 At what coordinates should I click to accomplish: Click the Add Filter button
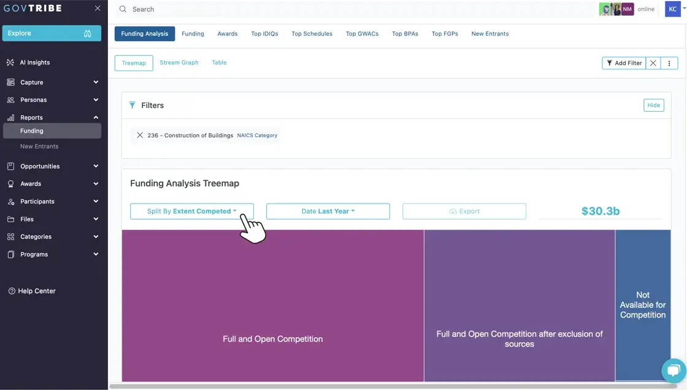[x=623, y=63]
